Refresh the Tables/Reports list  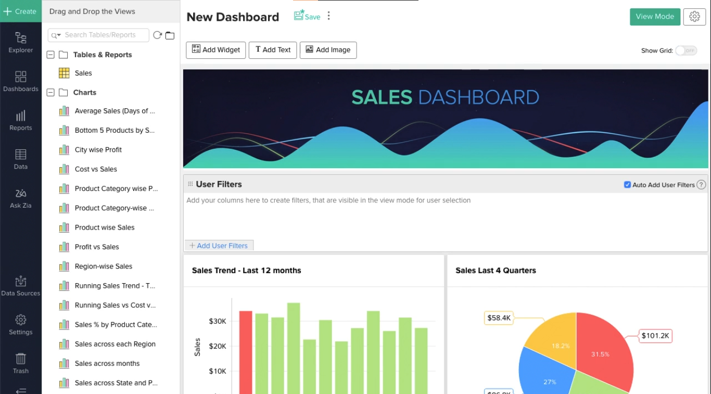tap(156, 35)
